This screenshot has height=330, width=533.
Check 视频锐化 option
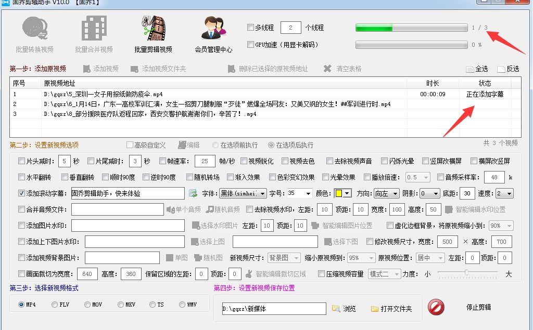point(244,161)
